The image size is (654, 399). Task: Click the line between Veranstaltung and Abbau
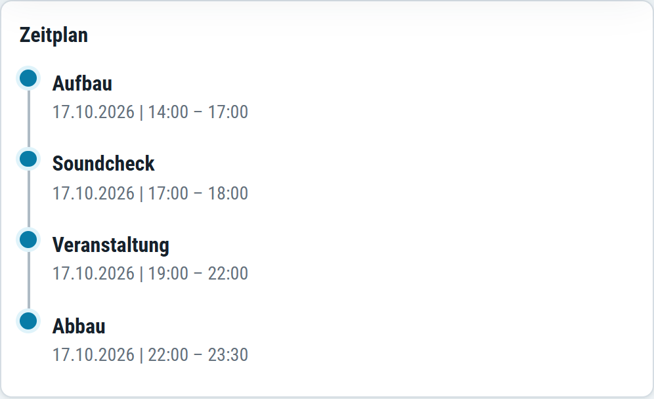(28, 280)
